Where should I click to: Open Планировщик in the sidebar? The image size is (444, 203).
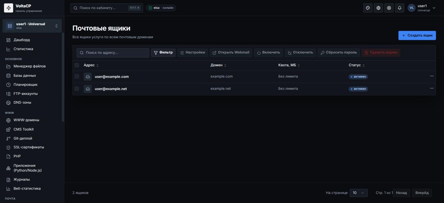click(32, 85)
